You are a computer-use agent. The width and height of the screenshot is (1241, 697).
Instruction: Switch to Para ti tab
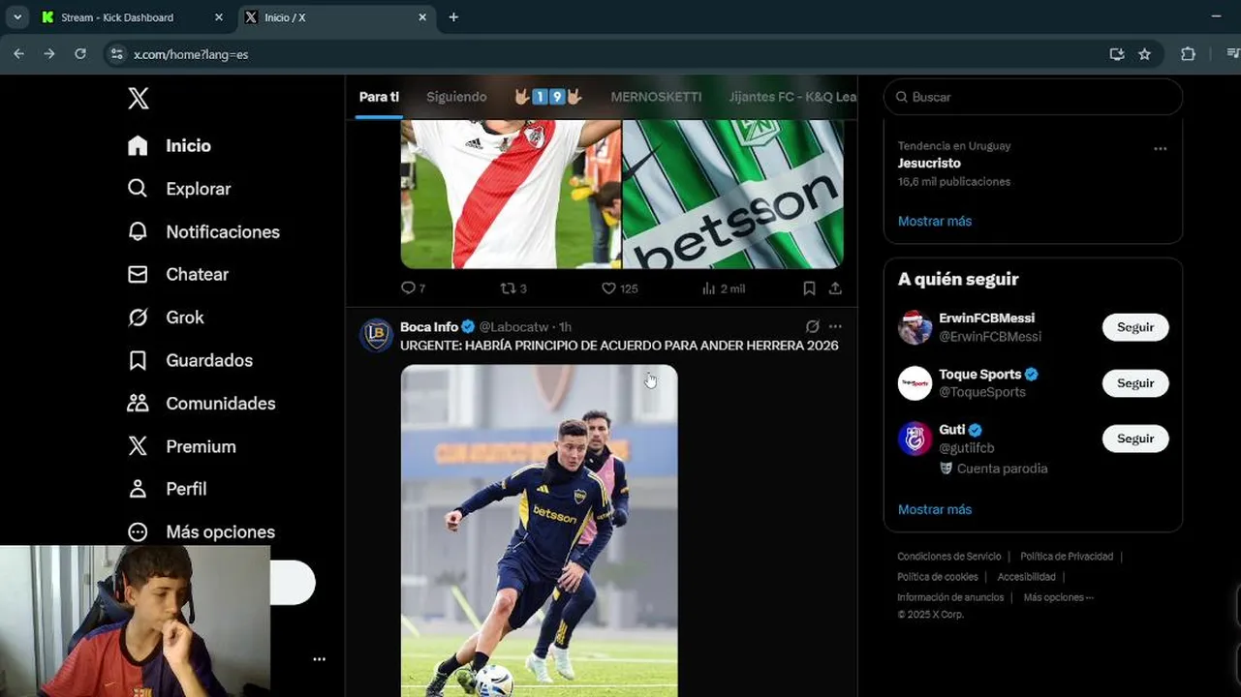tap(379, 97)
